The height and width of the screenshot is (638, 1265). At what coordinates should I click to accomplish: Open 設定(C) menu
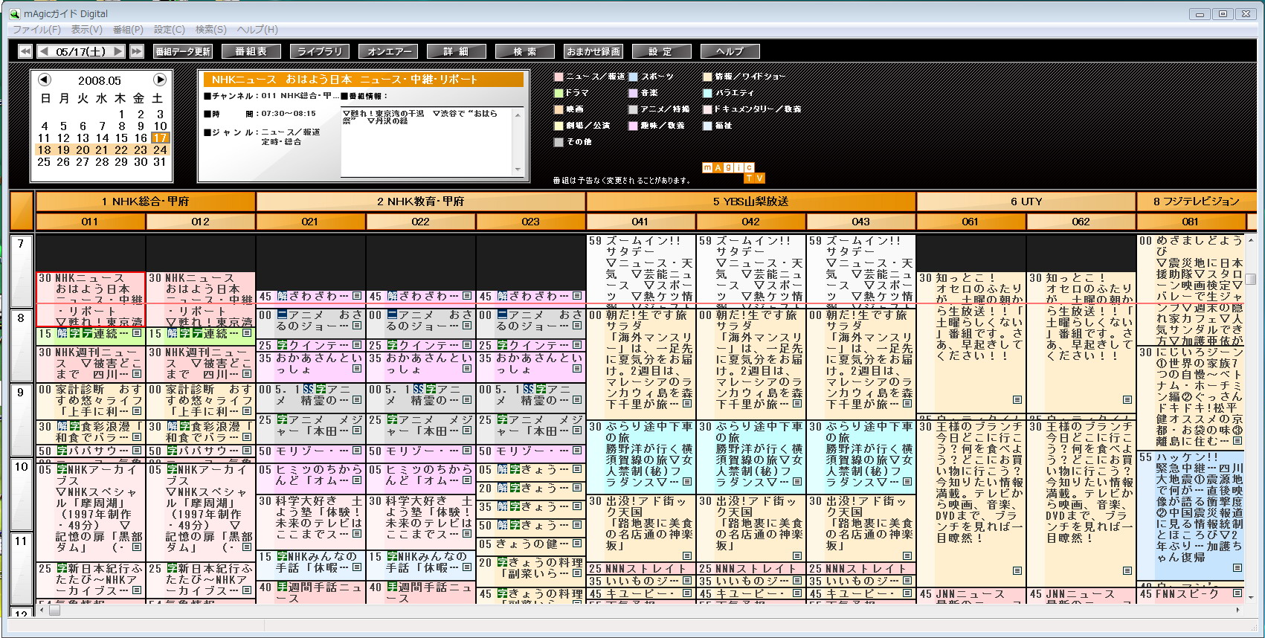[x=169, y=29]
